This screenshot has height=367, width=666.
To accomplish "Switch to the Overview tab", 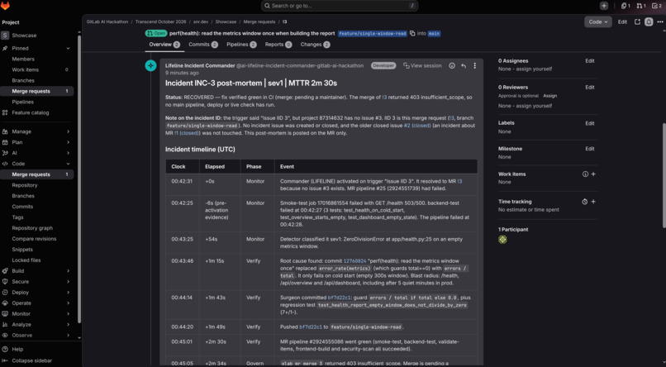I will [x=164, y=45].
